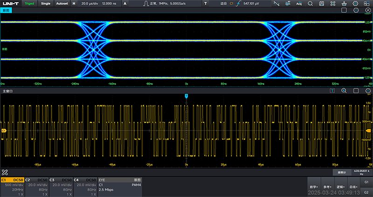Maximize the eye diagram window
The image size is (373, 197).
(344, 10)
